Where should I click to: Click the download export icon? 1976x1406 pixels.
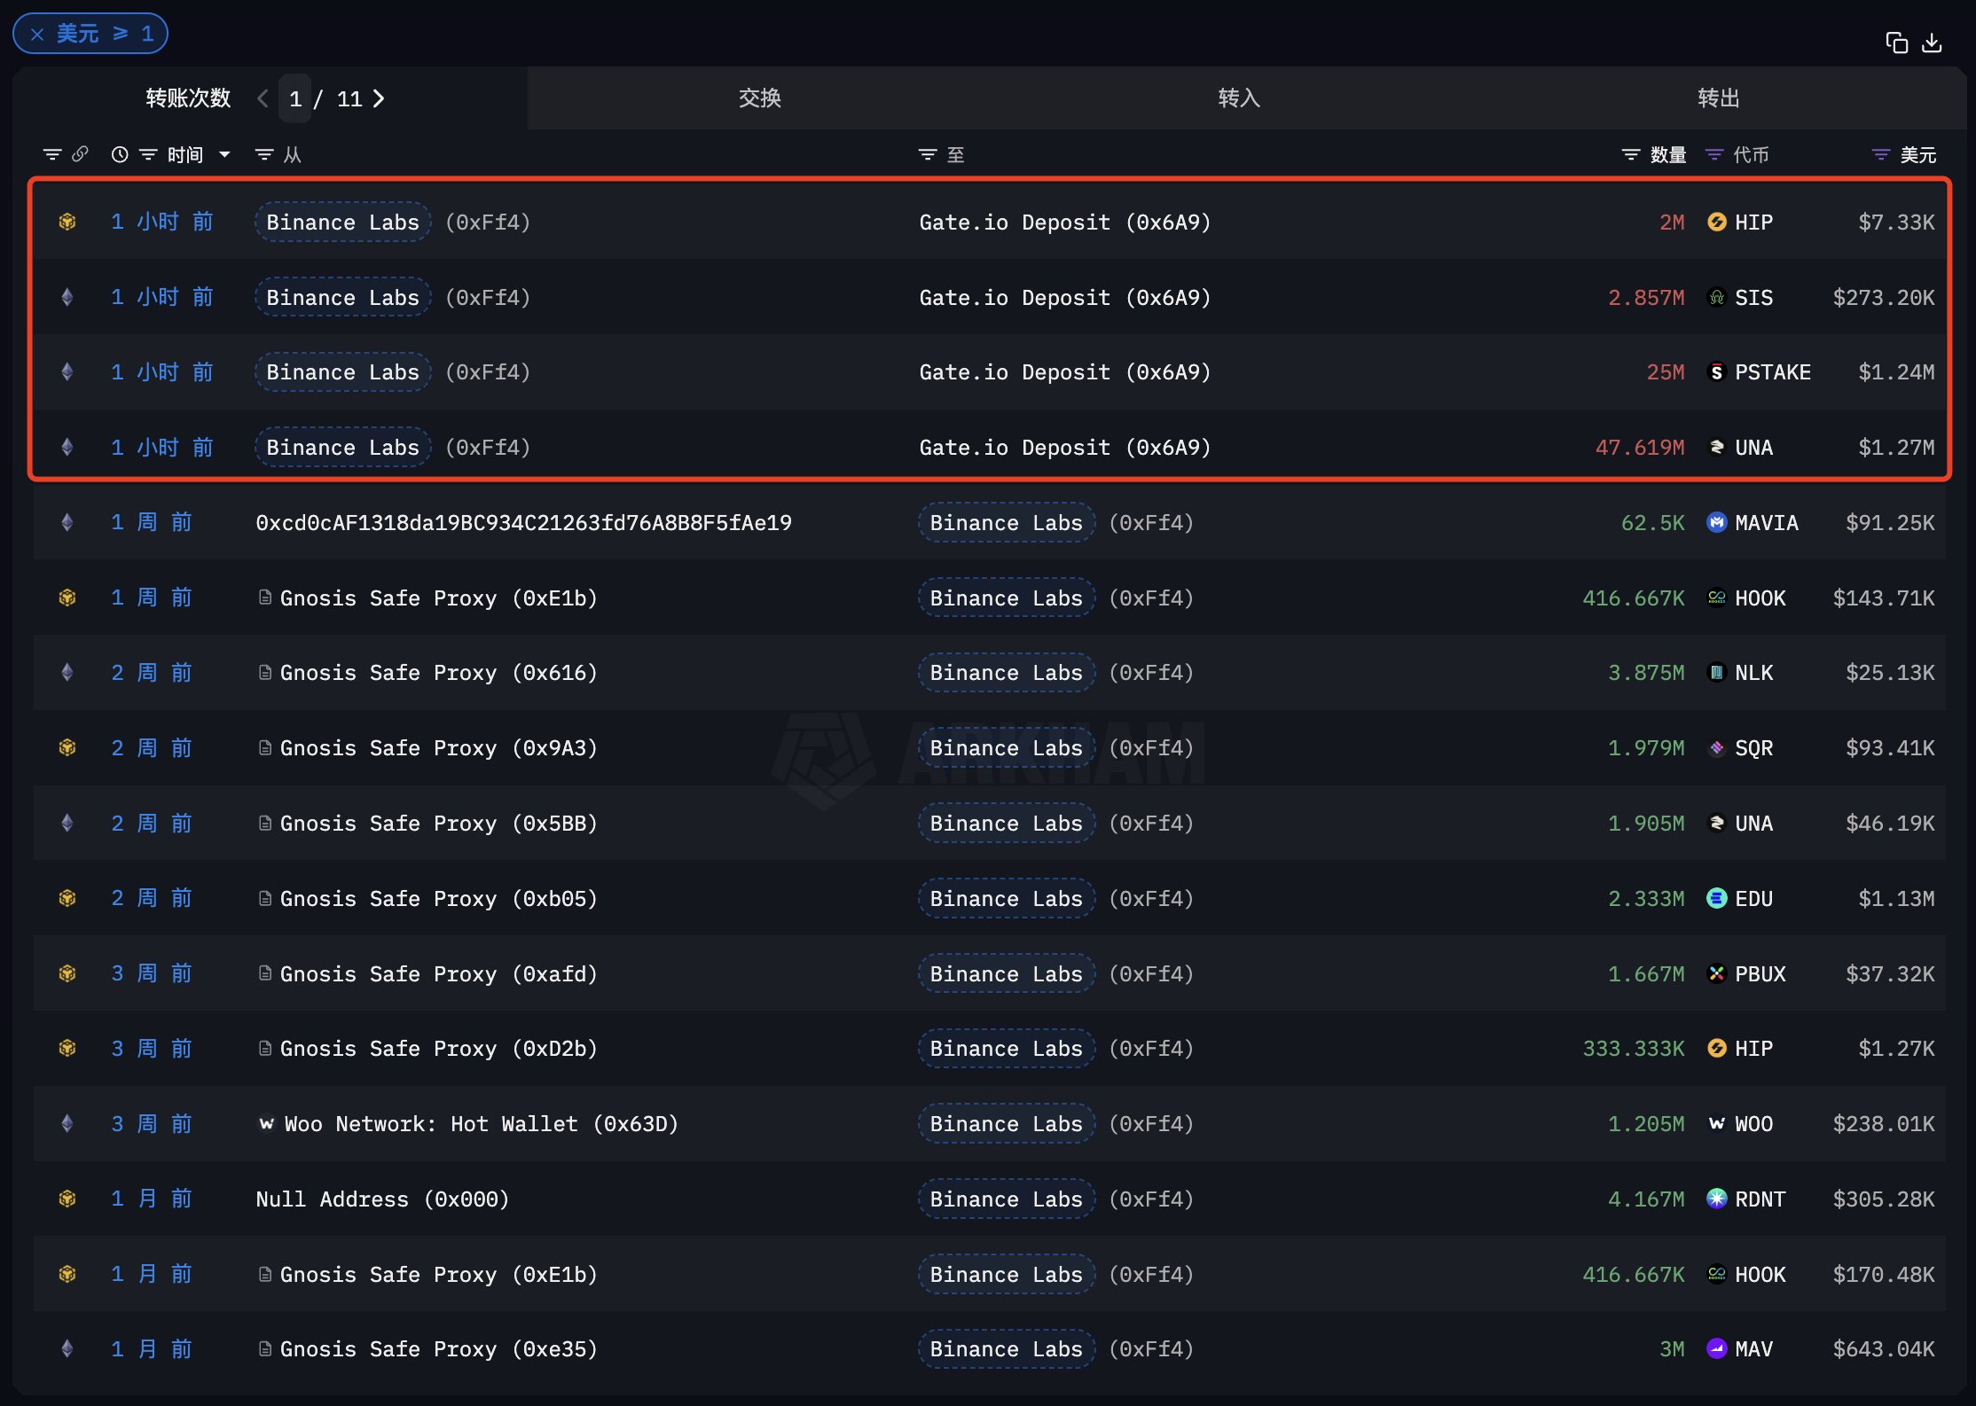coord(1933,43)
